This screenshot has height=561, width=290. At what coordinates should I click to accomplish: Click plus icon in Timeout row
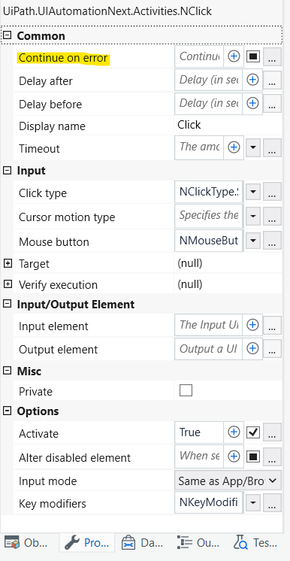234,147
